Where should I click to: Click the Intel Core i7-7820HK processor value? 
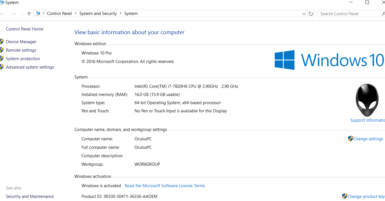tap(186, 86)
